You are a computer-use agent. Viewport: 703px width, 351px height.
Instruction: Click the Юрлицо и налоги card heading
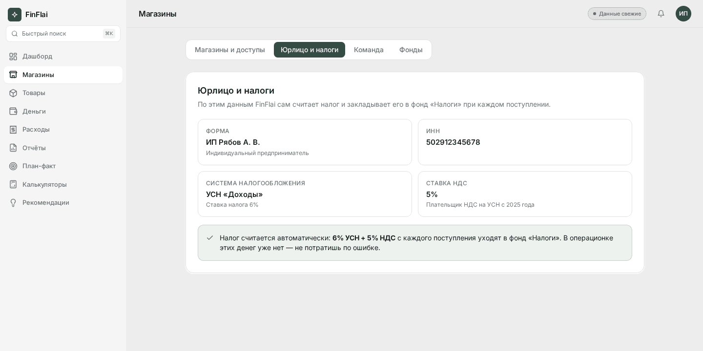[236, 91]
